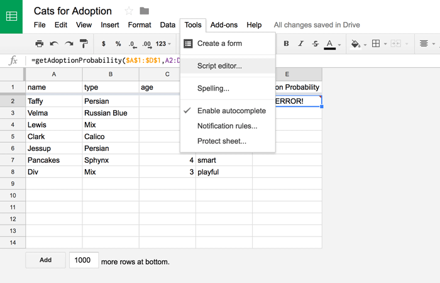Open fill color paint bucket
This screenshot has width=440, height=283.
click(x=356, y=43)
